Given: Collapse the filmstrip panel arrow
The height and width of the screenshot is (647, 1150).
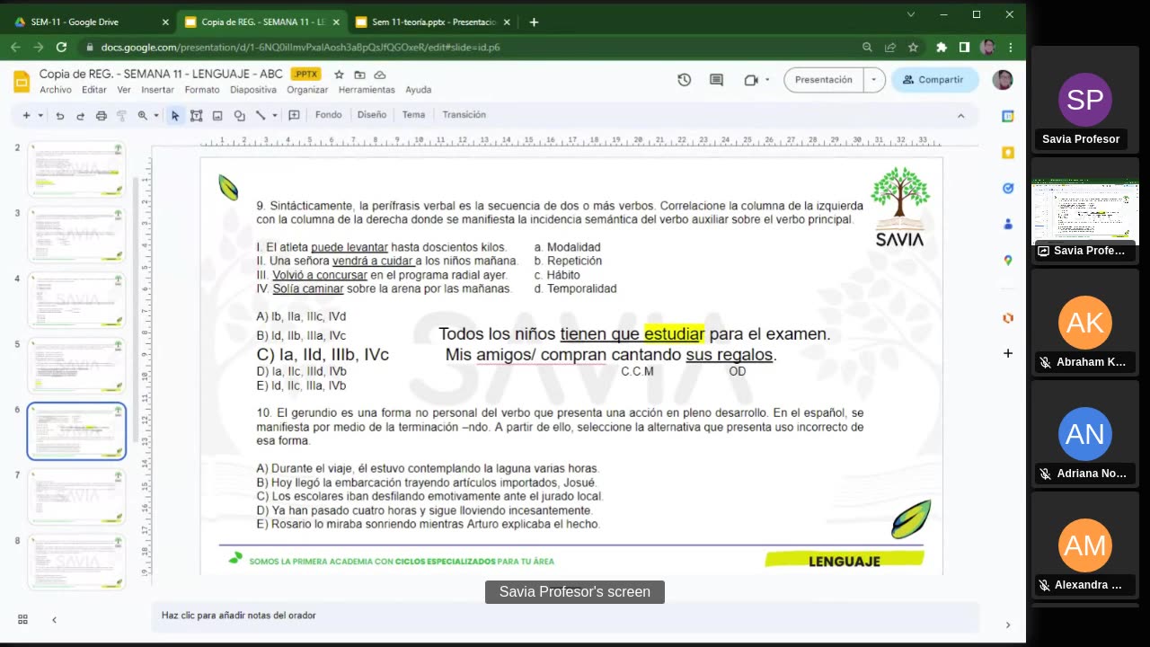Looking at the screenshot, I should coord(54,619).
